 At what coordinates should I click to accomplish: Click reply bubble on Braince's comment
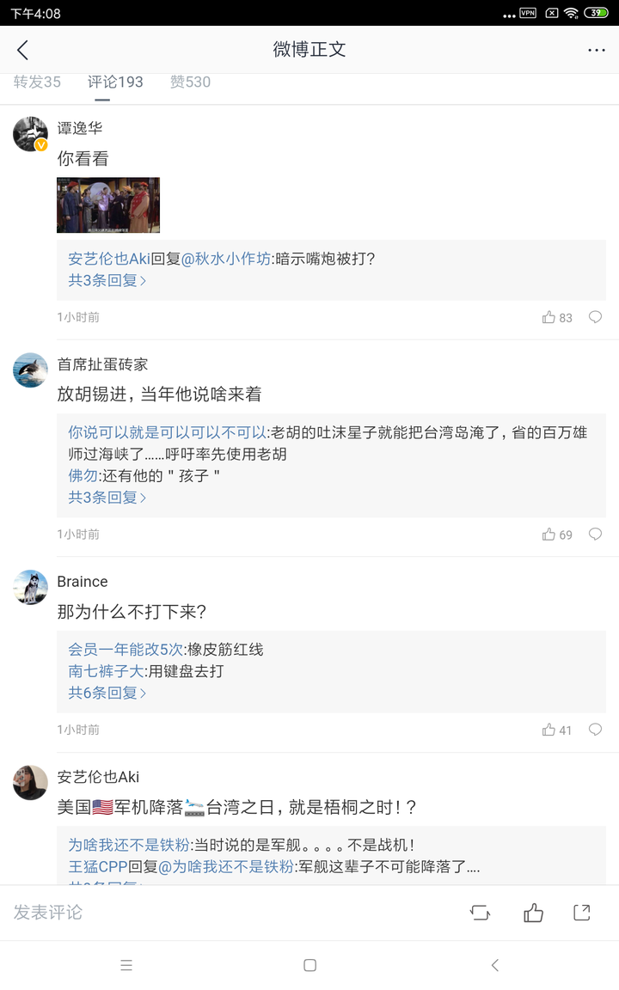coord(595,730)
